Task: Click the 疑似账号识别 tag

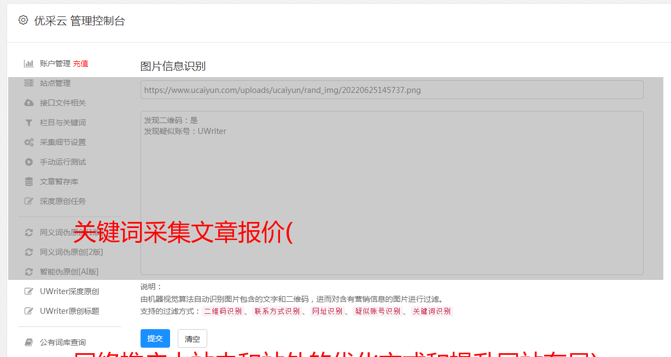Action: [378, 311]
